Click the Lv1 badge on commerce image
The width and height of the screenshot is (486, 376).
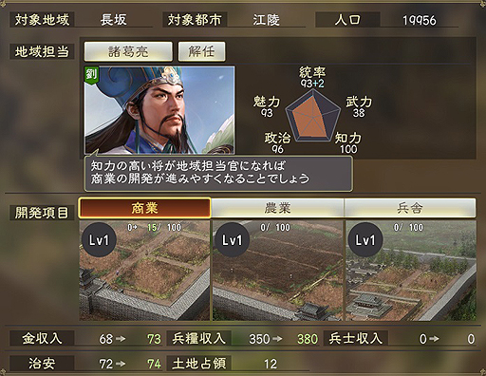(x=99, y=240)
